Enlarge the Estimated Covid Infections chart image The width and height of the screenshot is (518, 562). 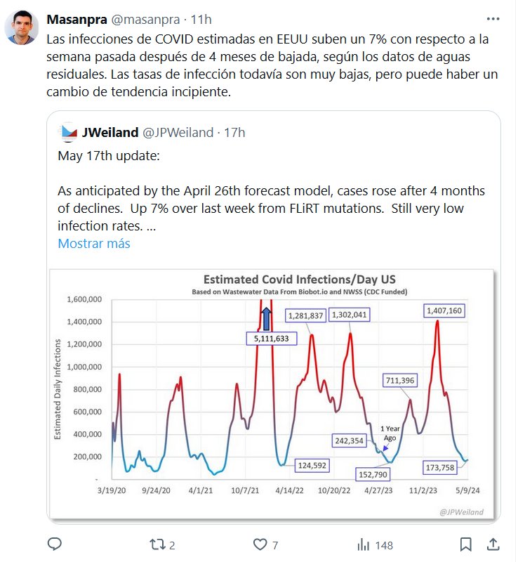[273, 393]
